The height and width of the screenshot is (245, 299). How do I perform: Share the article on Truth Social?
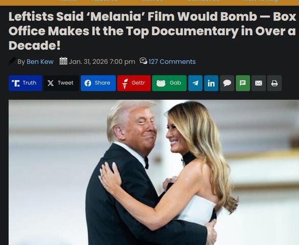point(25,83)
